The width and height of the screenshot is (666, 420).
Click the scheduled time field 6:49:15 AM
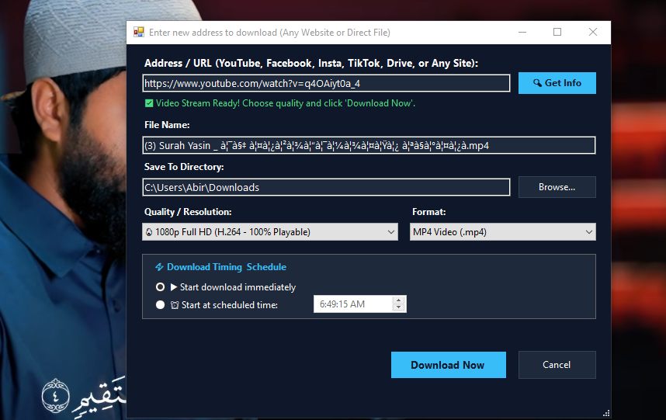(x=352, y=304)
